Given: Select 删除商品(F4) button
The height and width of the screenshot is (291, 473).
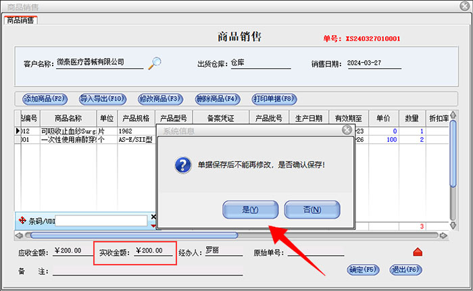Looking at the screenshot, I should click(218, 99).
